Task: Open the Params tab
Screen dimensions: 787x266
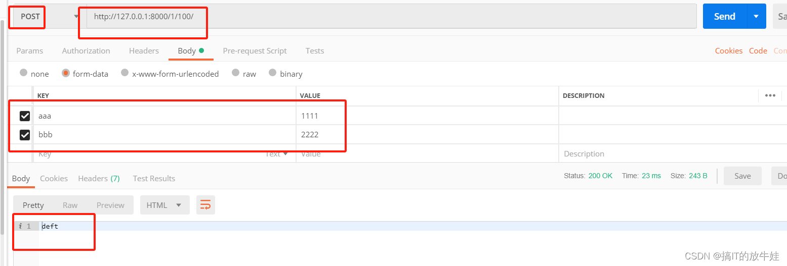Action: [x=30, y=50]
